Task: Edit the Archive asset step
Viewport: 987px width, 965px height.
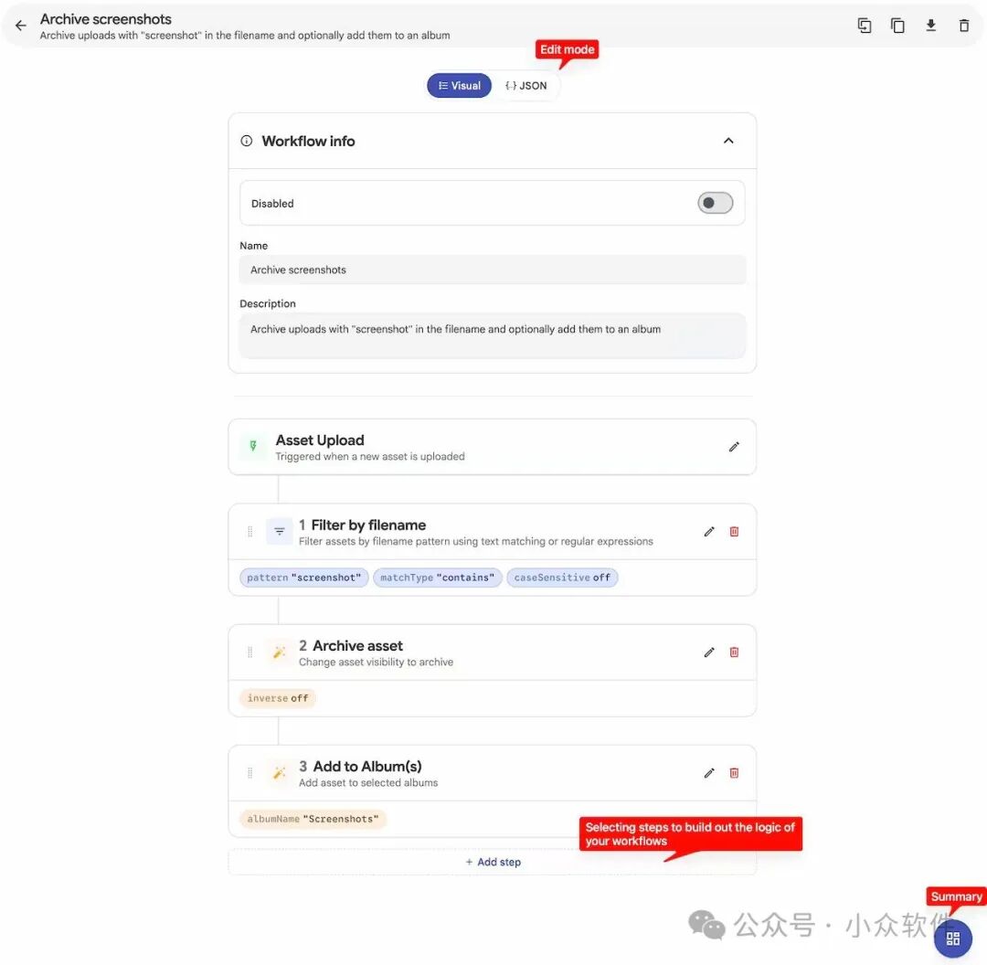Action: click(x=709, y=652)
